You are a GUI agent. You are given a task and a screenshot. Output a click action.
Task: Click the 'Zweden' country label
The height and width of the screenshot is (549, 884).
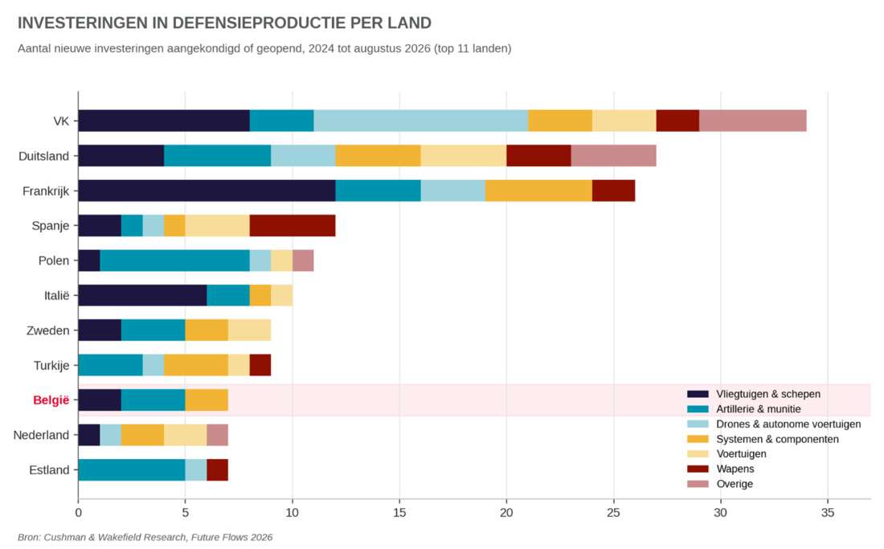(48, 330)
